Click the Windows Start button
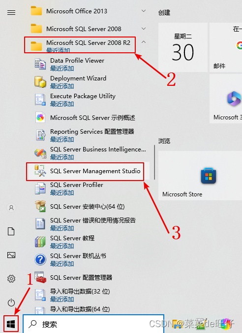Viewport: 242px width, 333px height. [11, 324]
